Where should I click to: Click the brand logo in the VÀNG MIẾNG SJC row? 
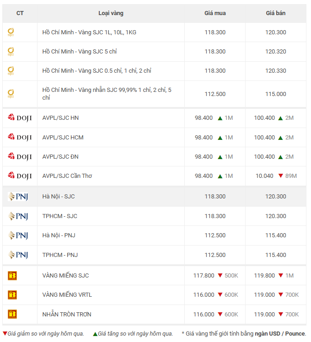pyautogui.click(x=12, y=276)
